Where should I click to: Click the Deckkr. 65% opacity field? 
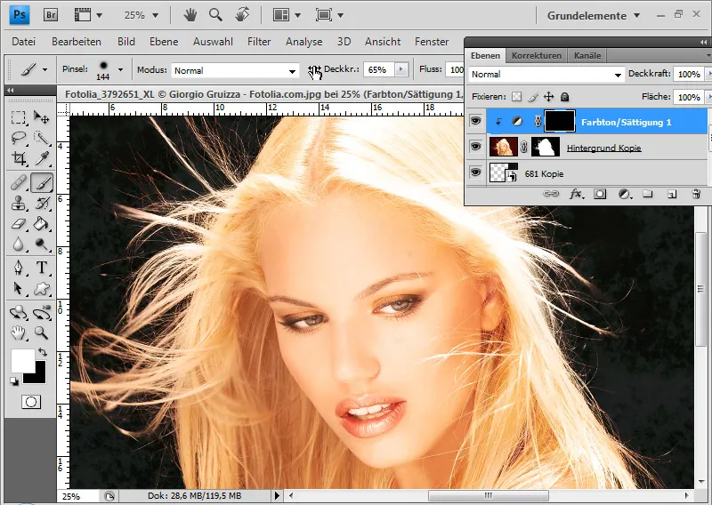[380, 70]
